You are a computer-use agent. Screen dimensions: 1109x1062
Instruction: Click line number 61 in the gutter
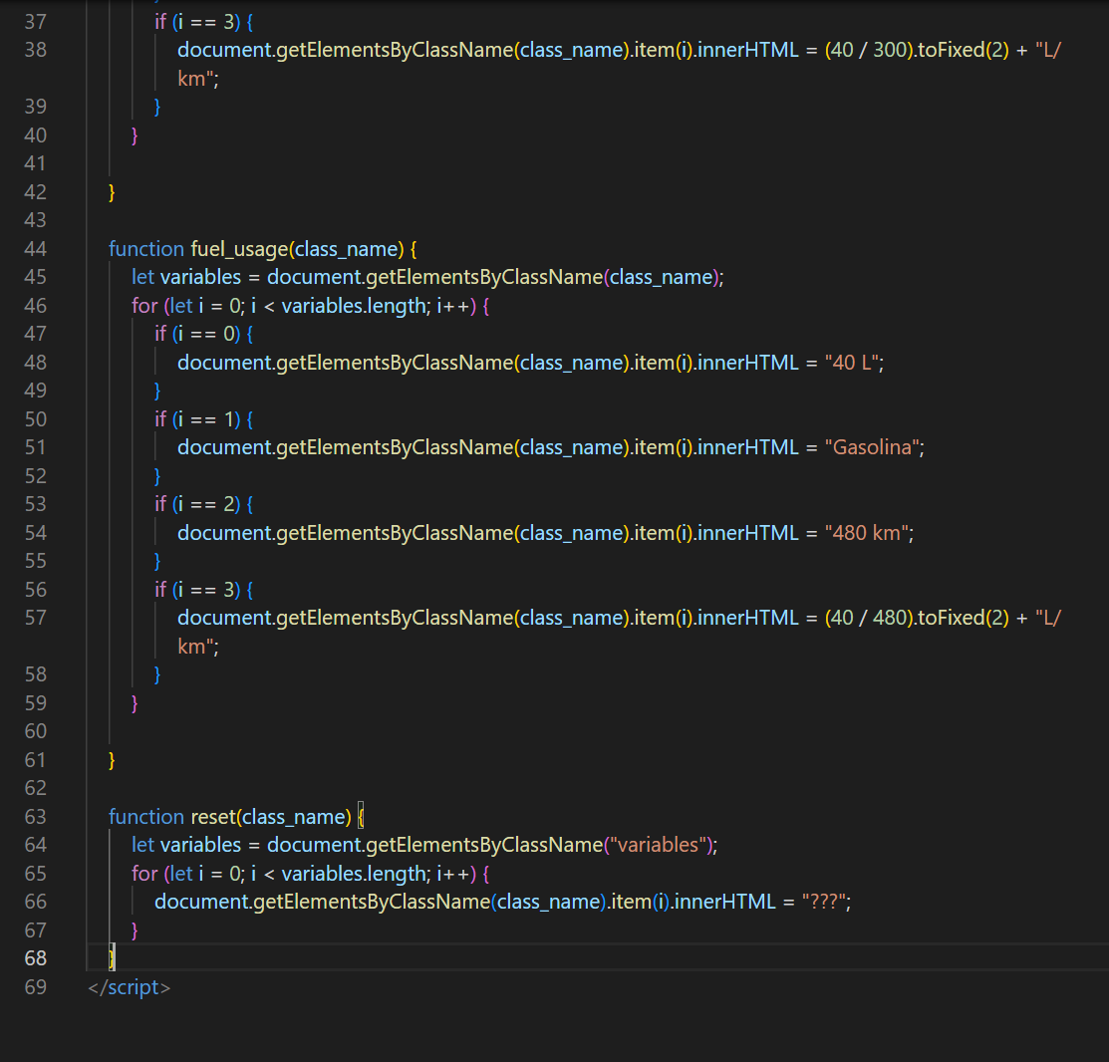pyautogui.click(x=35, y=760)
